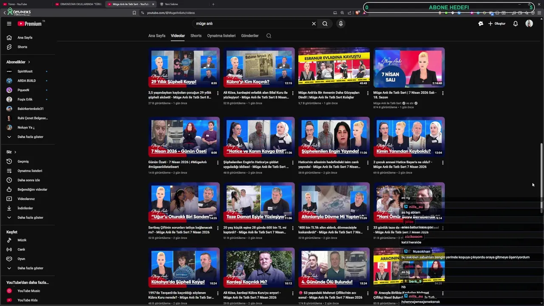Play 29 Yıllık Şüpheli Kayıp thumbnail
This screenshot has width=544, height=306.
(x=184, y=67)
